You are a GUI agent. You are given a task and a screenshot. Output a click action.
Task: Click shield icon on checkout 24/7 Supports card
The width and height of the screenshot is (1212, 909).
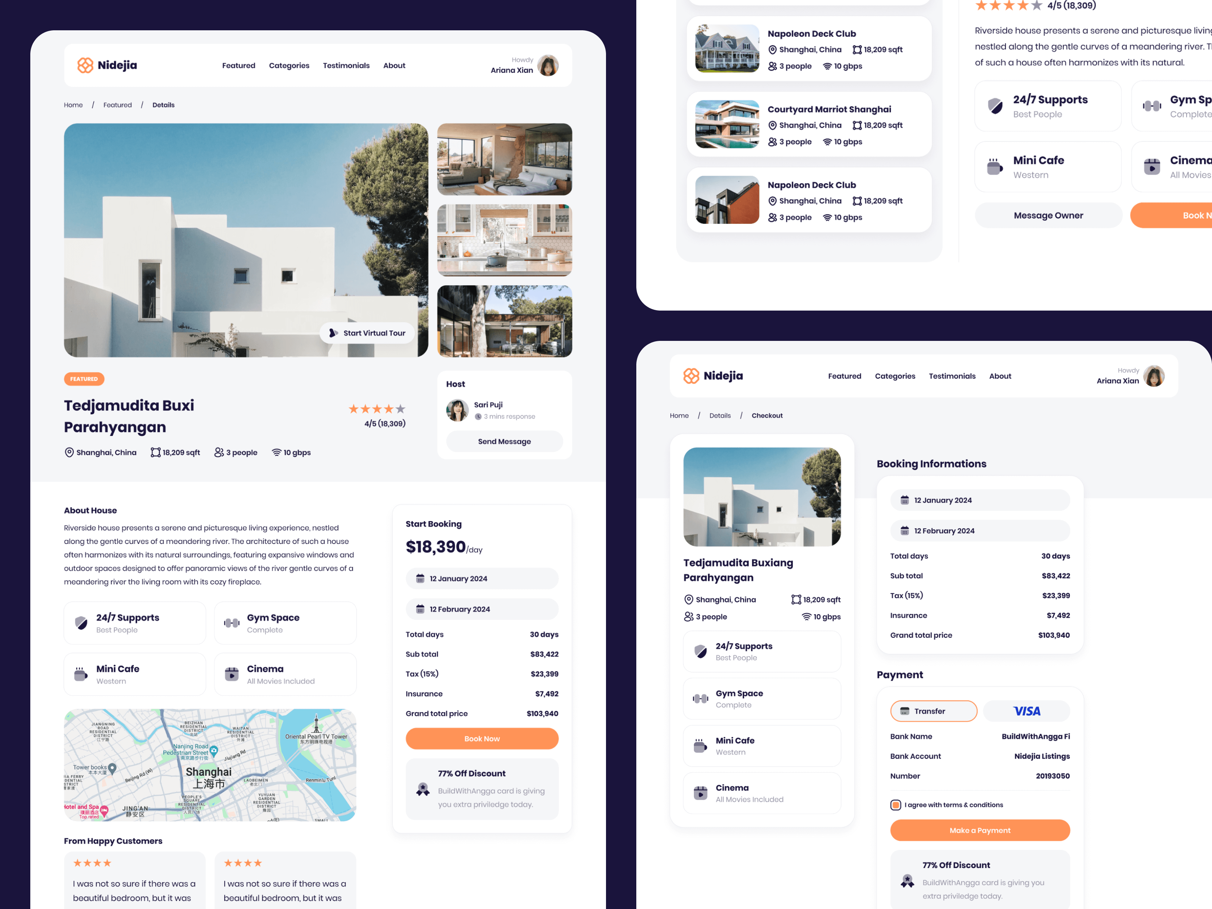tap(701, 651)
